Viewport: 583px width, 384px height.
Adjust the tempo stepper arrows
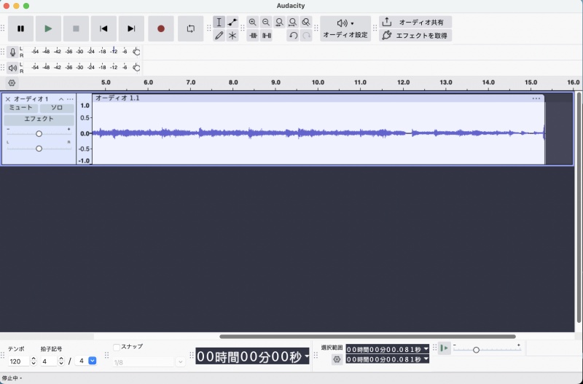click(34, 361)
